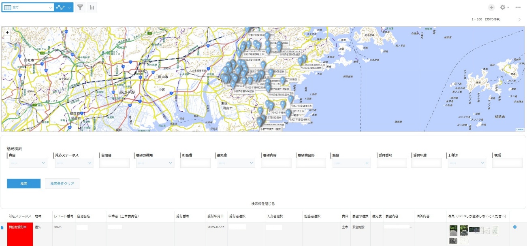The image size is (527, 246).
Task: Select map pin labeled 令和7年度003農林
Action: (300, 61)
